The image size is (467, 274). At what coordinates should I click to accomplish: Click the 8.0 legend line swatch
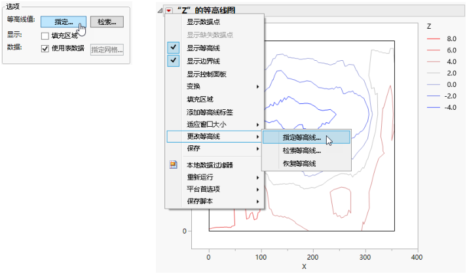pos(433,39)
